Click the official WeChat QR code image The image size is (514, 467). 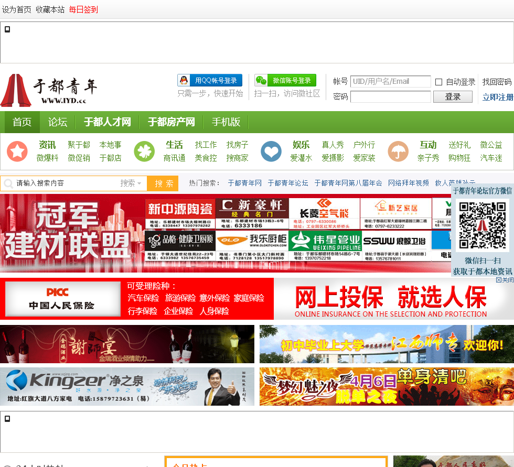tap(482, 225)
